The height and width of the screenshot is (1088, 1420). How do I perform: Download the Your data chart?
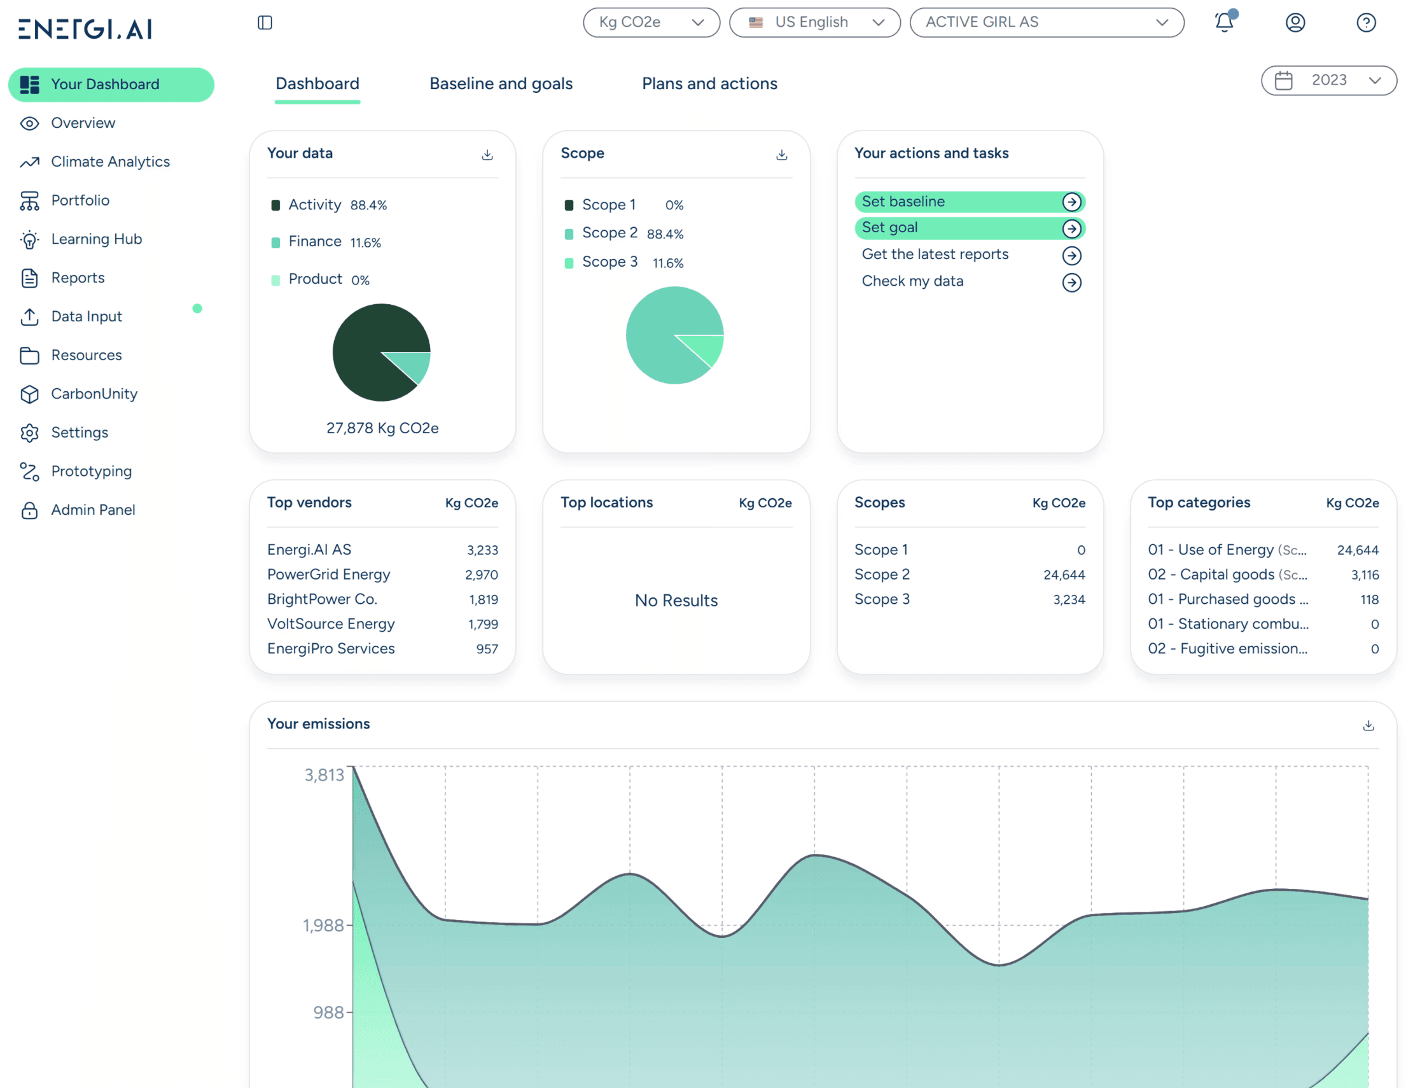click(487, 154)
